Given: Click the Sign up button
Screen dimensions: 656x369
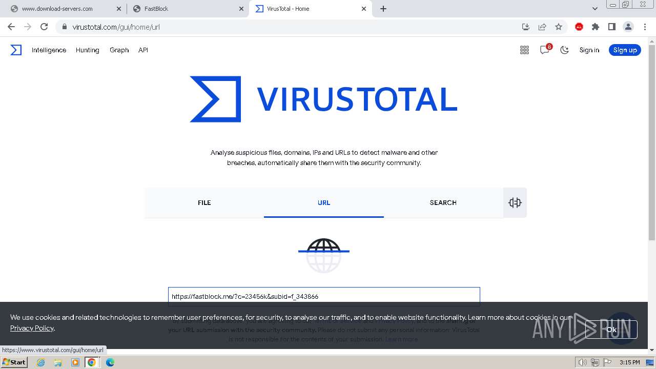Looking at the screenshot, I should (625, 50).
